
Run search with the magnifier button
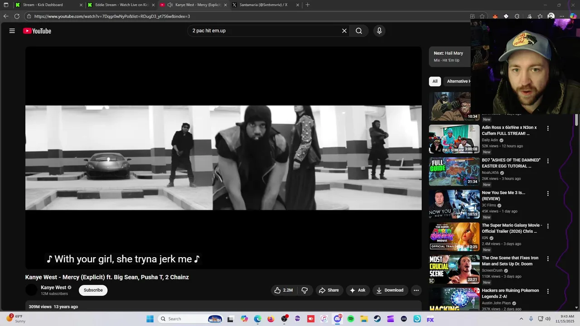point(359,31)
